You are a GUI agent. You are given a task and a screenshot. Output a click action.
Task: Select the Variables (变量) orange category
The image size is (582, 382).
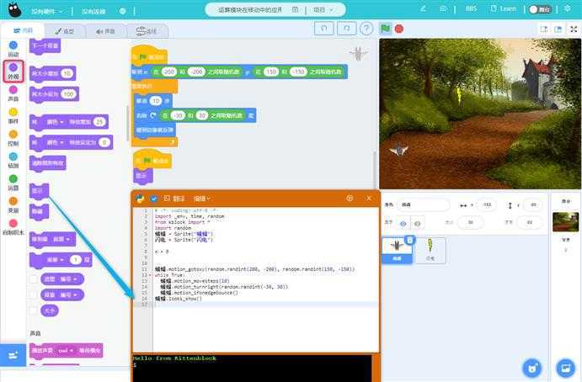[x=13, y=201]
